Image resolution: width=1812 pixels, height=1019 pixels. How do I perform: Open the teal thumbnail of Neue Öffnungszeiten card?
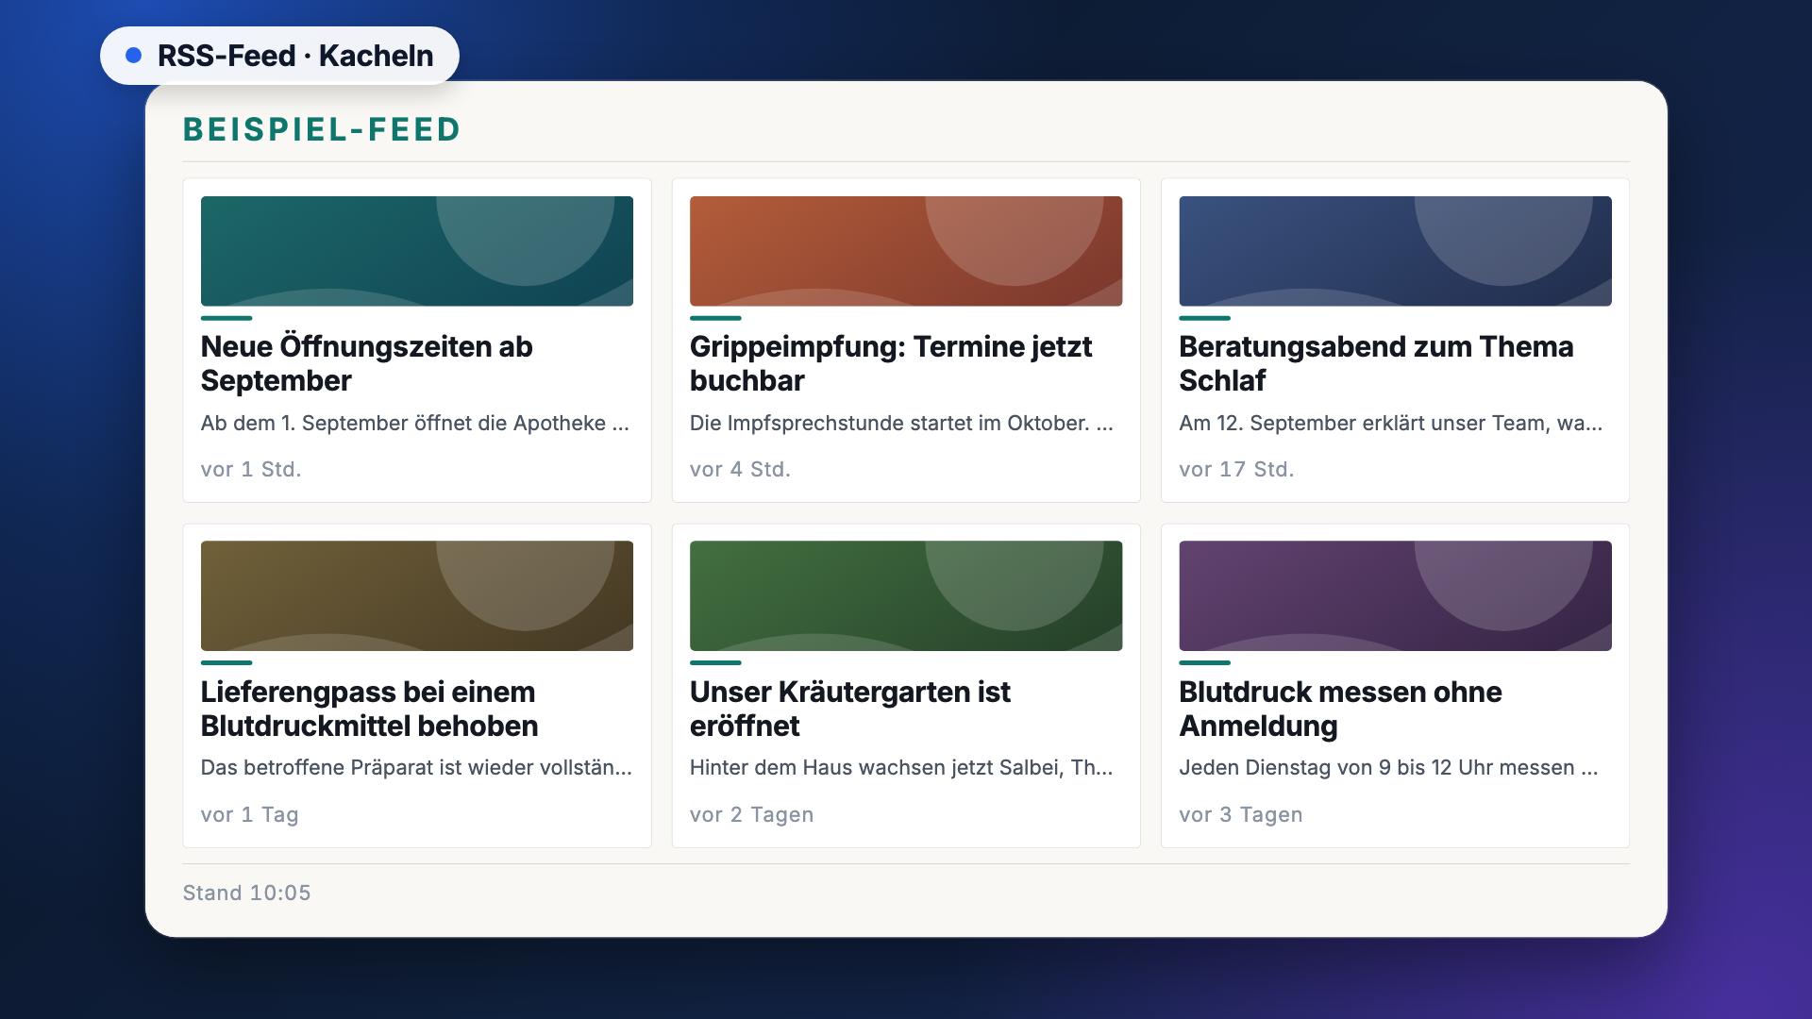click(417, 251)
